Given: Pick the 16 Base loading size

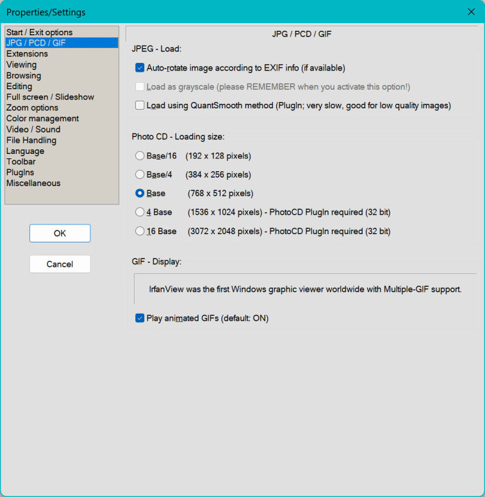Looking at the screenshot, I should pyautogui.click(x=140, y=232).
